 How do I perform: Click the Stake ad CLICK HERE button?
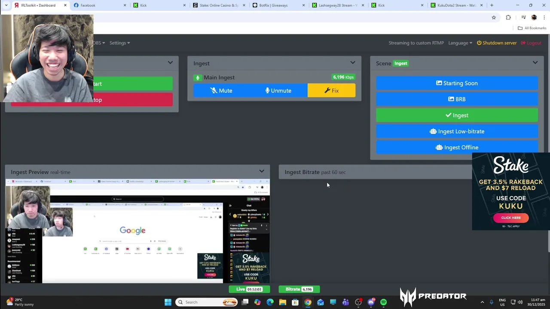coord(511,218)
